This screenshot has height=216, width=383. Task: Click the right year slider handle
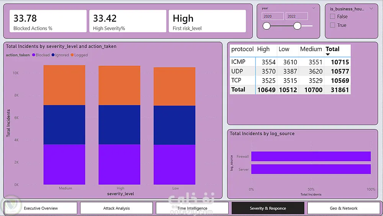[x=297, y=26]
